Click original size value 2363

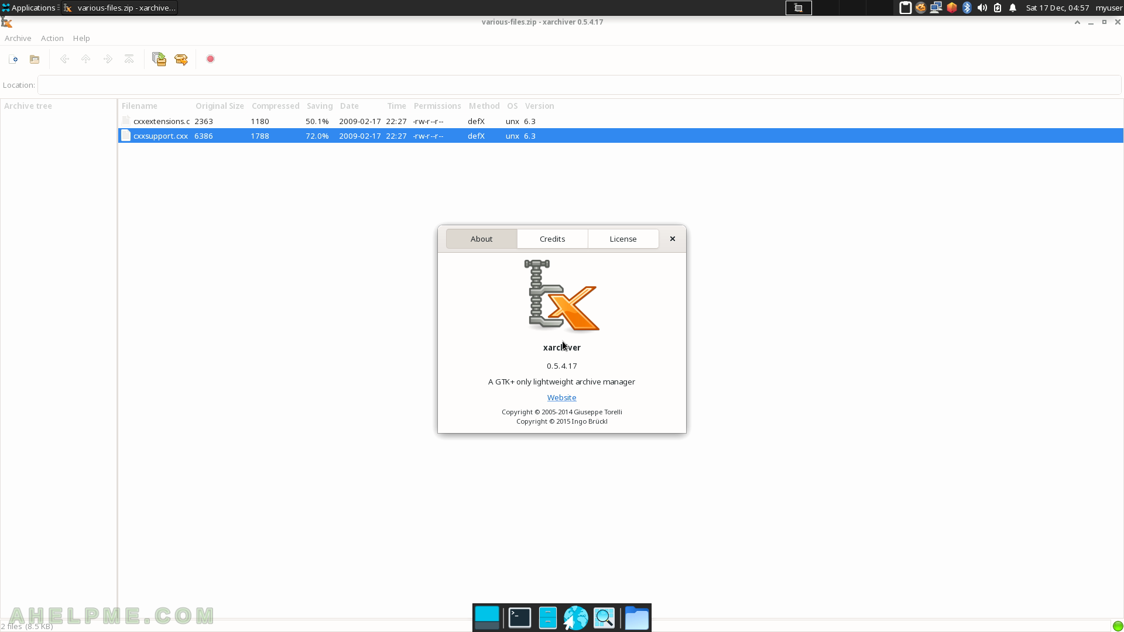click(204, 121)
